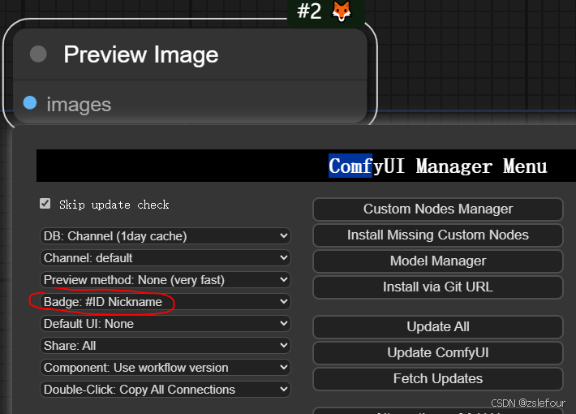Open the Custom Nodes Manager

(438, 209)
